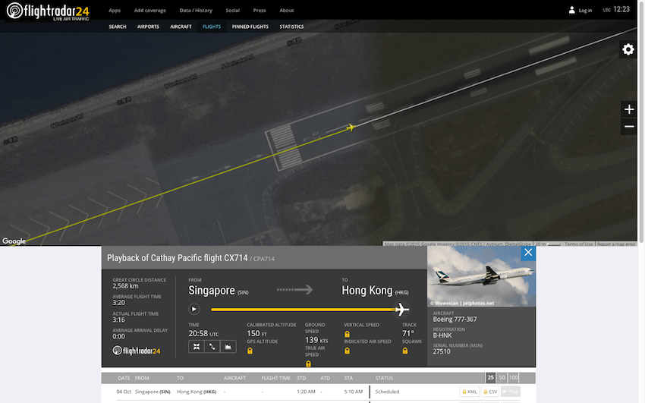Download CSV for the 04 Oct flight
Viewport: 645px width, 403px height.
click(490, 392)
